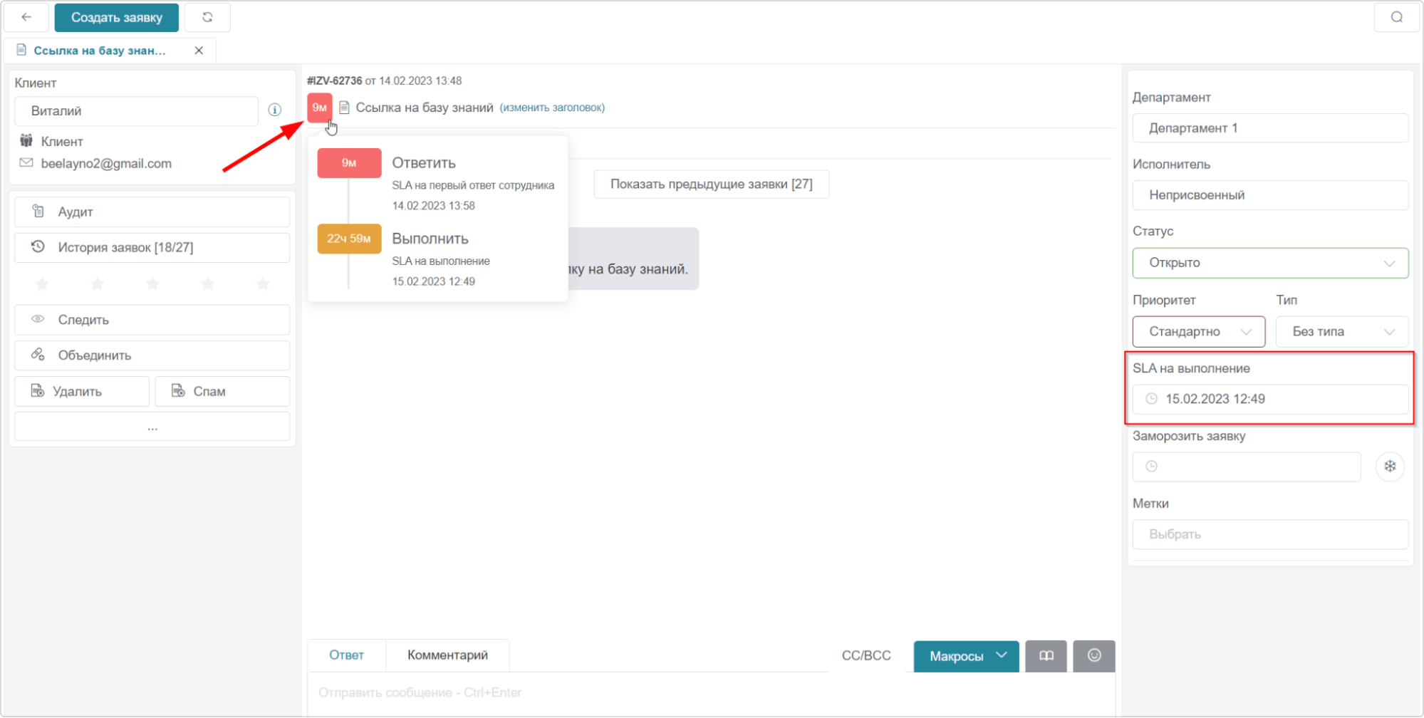Image resolution: width=1424 pixels, height=718 pixels.
Task: Click Создать заявку button
Action: tap(117, 17)
